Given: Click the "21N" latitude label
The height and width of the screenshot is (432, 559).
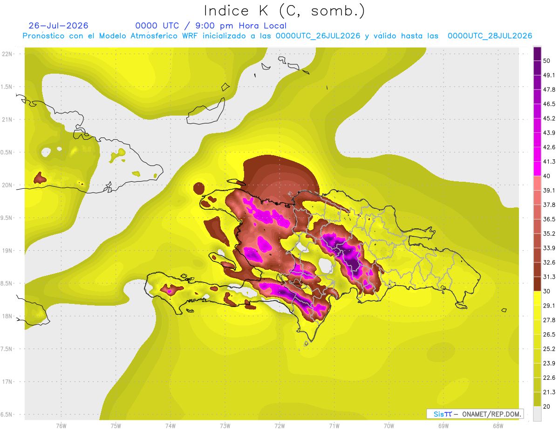Looking at the screenshot, I should coord(7,120).
